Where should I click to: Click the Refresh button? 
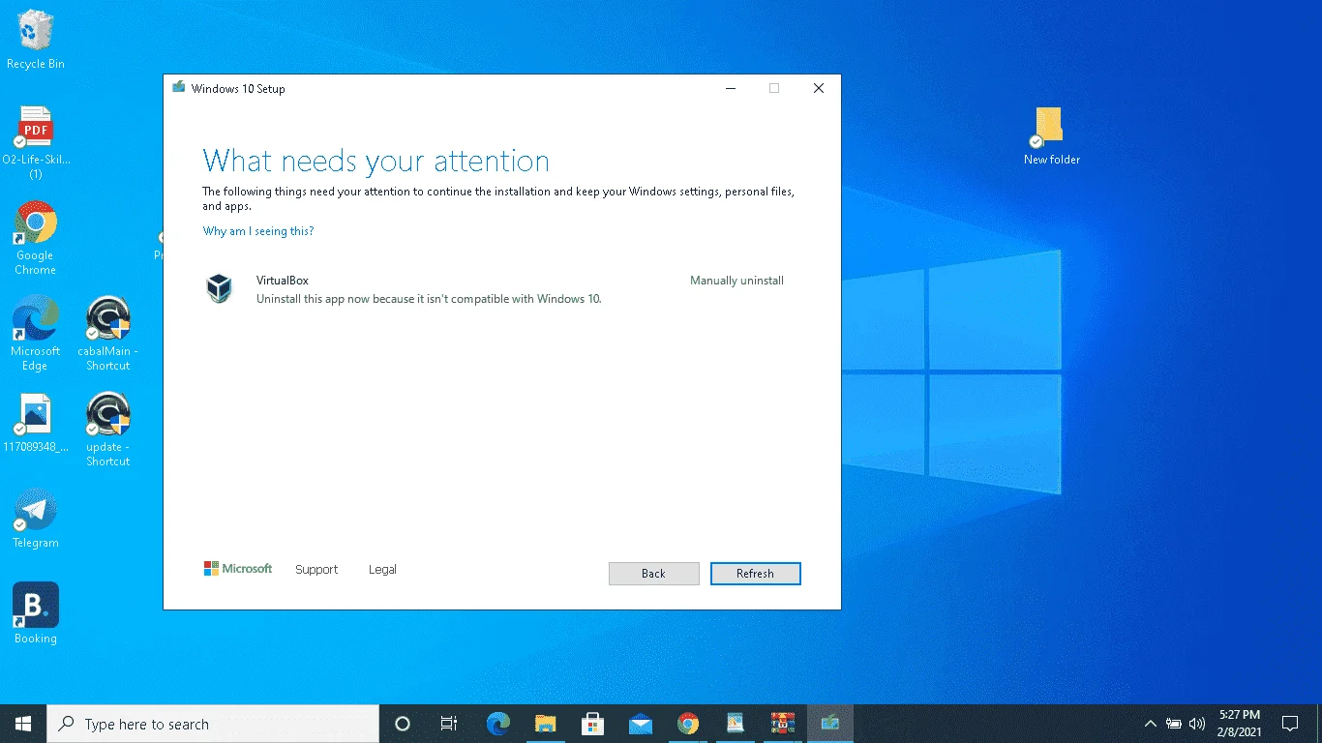[x=755, y=574]
